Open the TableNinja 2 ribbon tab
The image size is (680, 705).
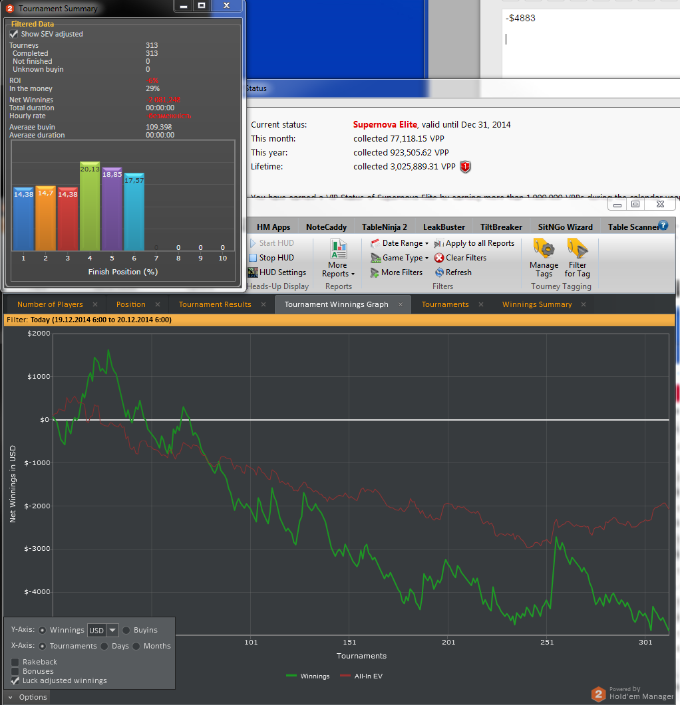point(384,227)
